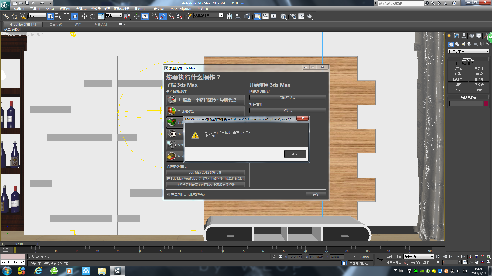The height and width of the screenshot is (276, 492).
Task: Open the 渲染(R) menu
Action: pyautogui.click(x=139, y=9)
